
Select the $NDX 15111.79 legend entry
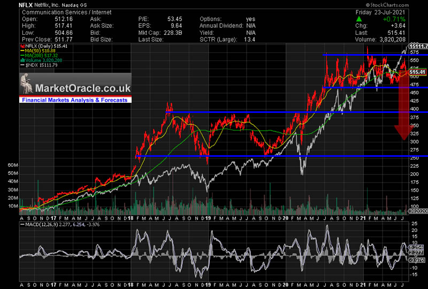coord(39,65)
